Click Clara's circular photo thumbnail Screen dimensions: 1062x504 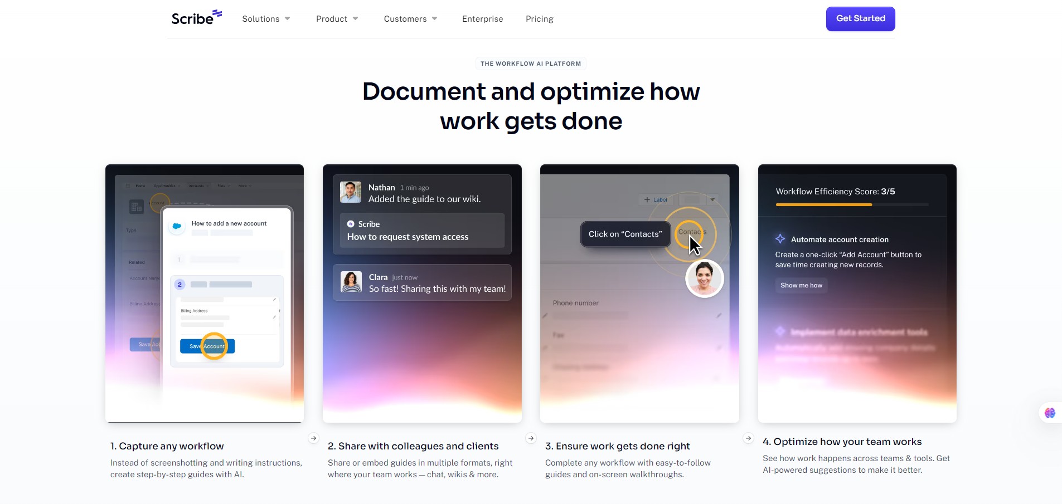tap(351, 282)
